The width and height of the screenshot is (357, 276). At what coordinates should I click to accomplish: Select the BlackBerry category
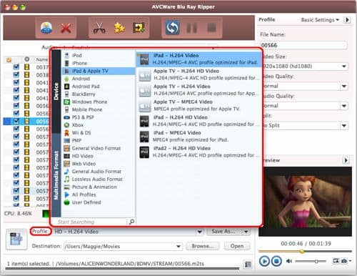click(99, 94)
